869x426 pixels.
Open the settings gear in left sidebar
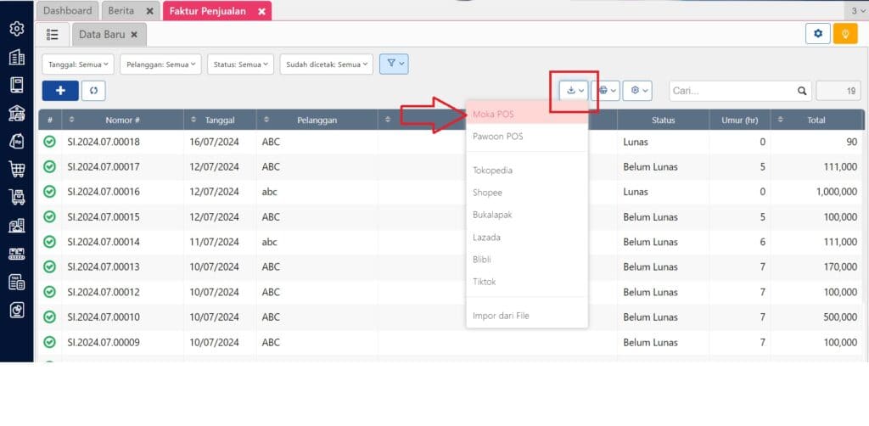16,29
